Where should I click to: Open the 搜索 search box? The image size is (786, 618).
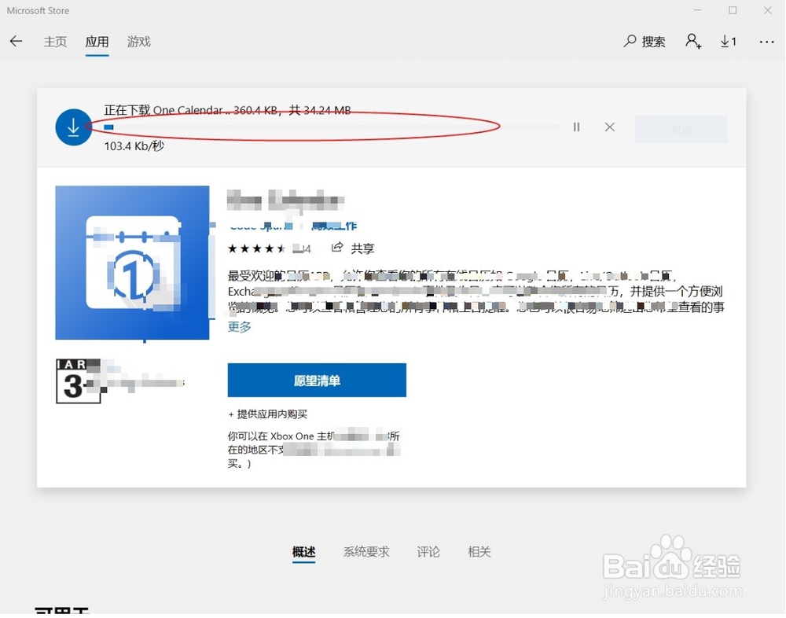click(645, 42)
